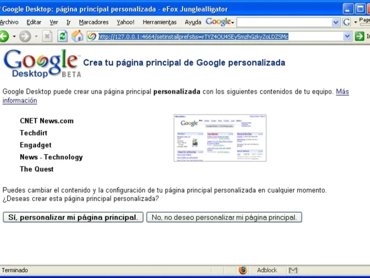This screenshot has height=278, width=370.
Task: Open the Ver menu
Action: [54, 22]
